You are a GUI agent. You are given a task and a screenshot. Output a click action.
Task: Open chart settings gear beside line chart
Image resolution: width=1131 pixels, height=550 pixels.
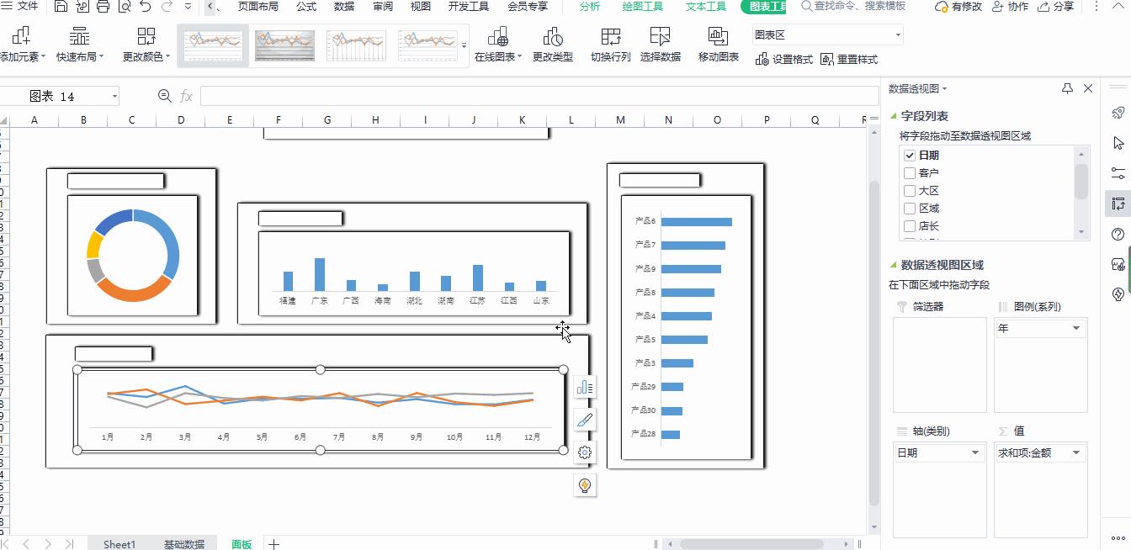point(585,452)
